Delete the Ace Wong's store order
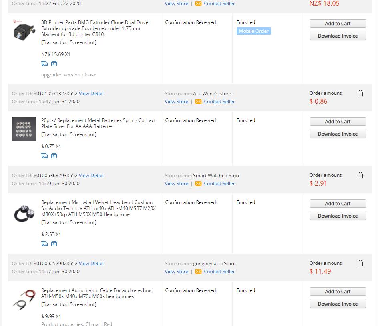Viewport: 378px width, 326px height. tap(360, 93)
